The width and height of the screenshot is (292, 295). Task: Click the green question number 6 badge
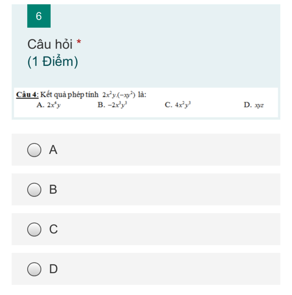[x=39, y=16]
